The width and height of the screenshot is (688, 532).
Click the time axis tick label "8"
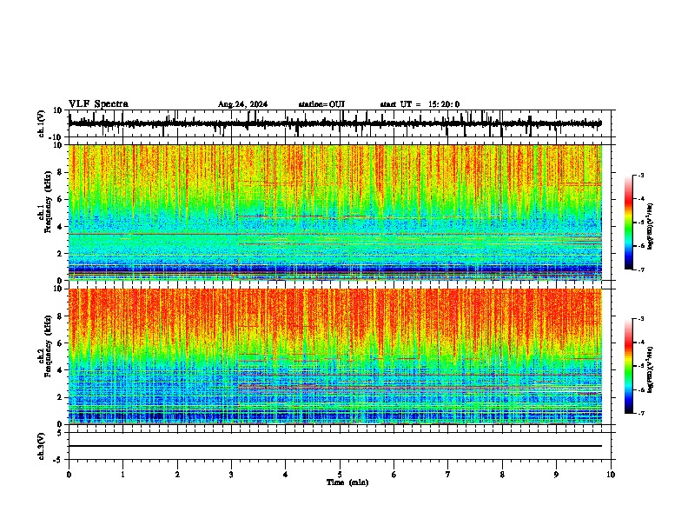(502, 475)
